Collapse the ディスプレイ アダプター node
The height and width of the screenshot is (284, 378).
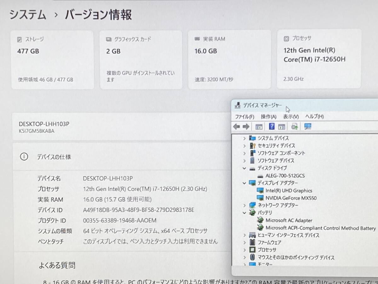pos(244,183)
